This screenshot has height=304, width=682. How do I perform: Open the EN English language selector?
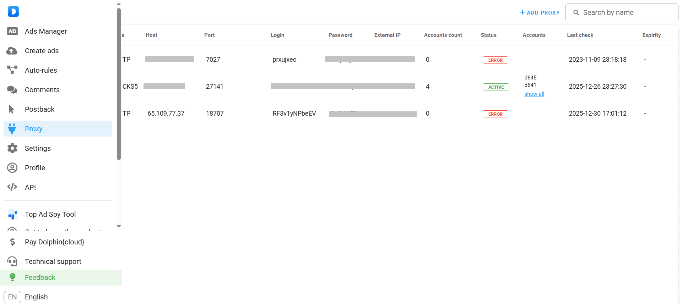point(26,297)
